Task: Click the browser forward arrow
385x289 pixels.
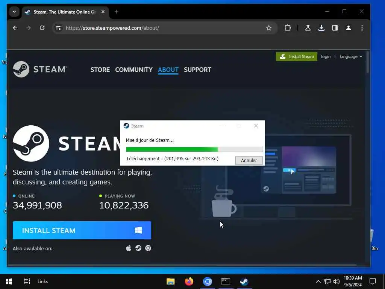Action: 29,28
